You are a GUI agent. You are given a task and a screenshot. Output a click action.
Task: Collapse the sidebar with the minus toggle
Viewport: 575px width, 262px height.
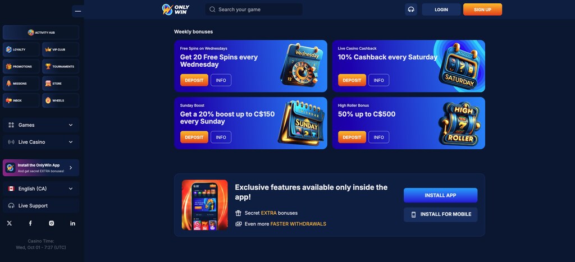pos(77,11)
